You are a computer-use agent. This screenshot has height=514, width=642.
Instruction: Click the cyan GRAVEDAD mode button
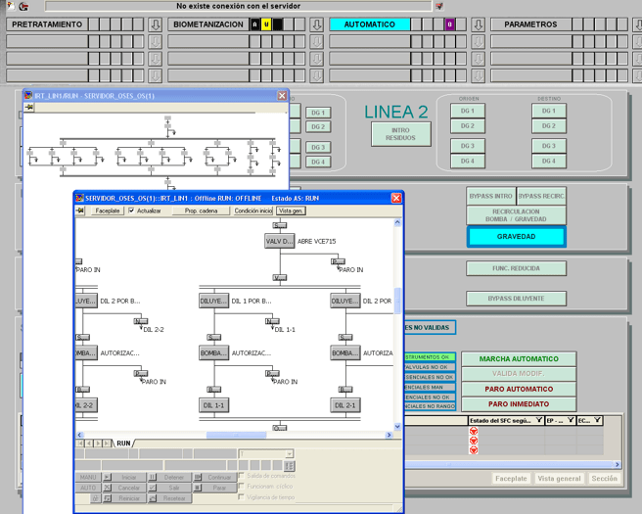point(516,237)
